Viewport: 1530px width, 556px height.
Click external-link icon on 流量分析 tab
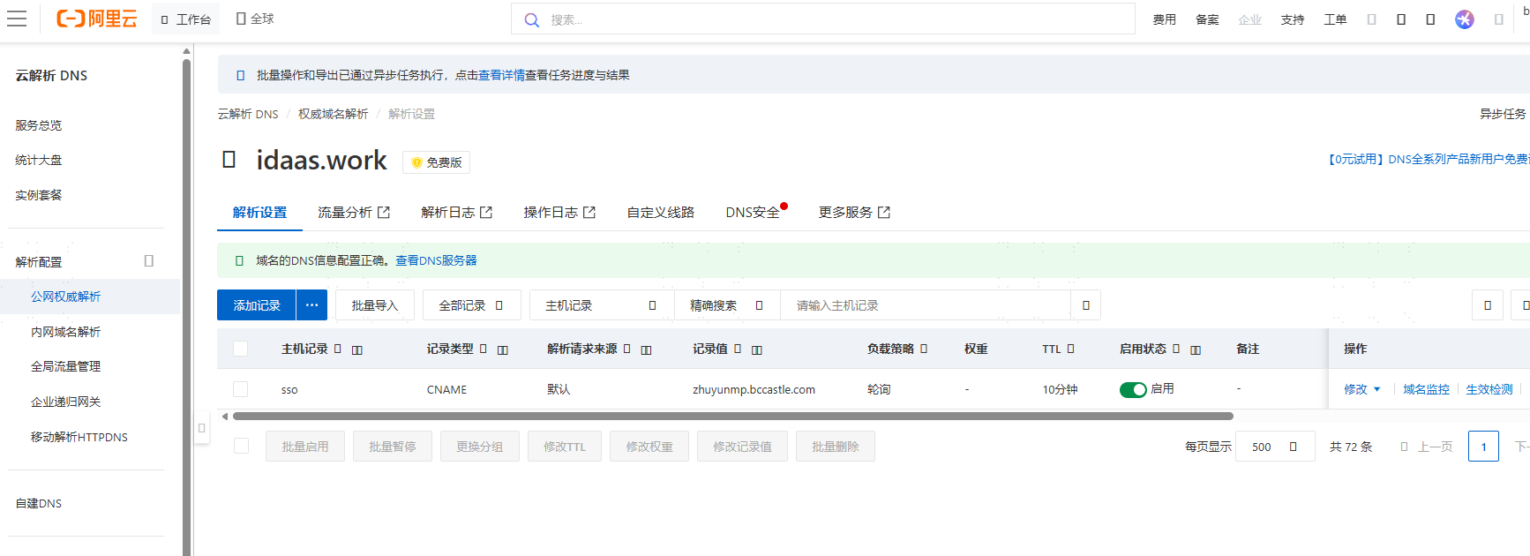click(384, 213)
